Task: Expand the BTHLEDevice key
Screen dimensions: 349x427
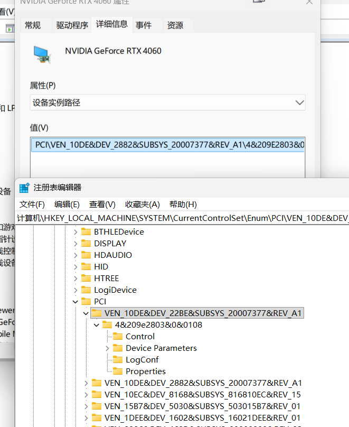Action: pos(76,232)
